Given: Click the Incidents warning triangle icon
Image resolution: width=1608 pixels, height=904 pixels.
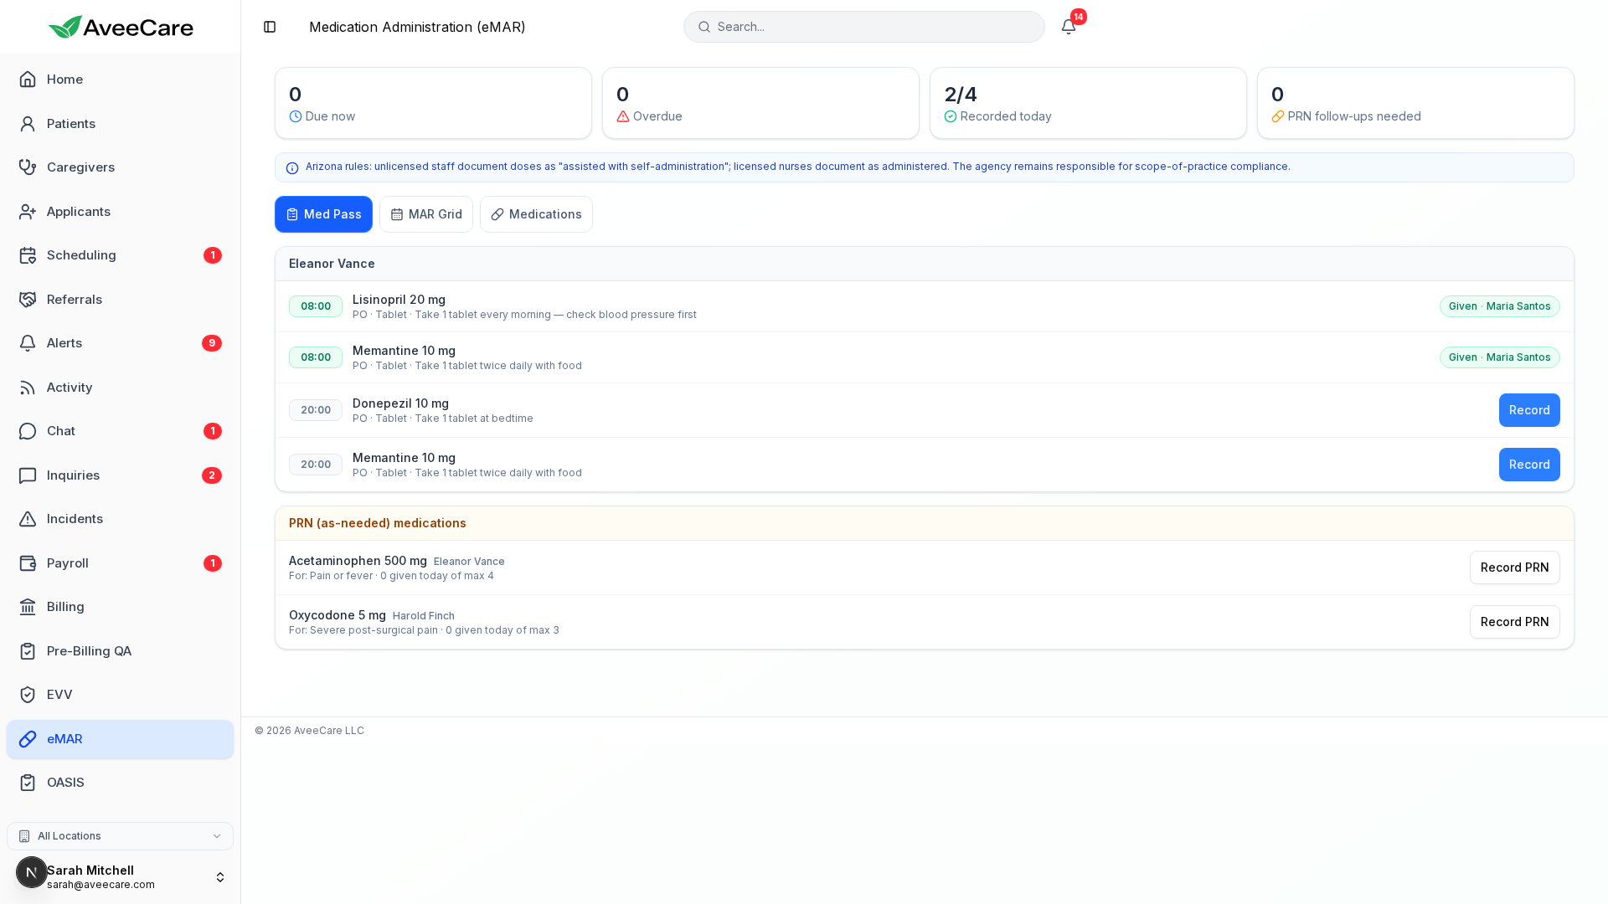Looking at the screenshot, I should pyautogui.click(x=28, y=519).
